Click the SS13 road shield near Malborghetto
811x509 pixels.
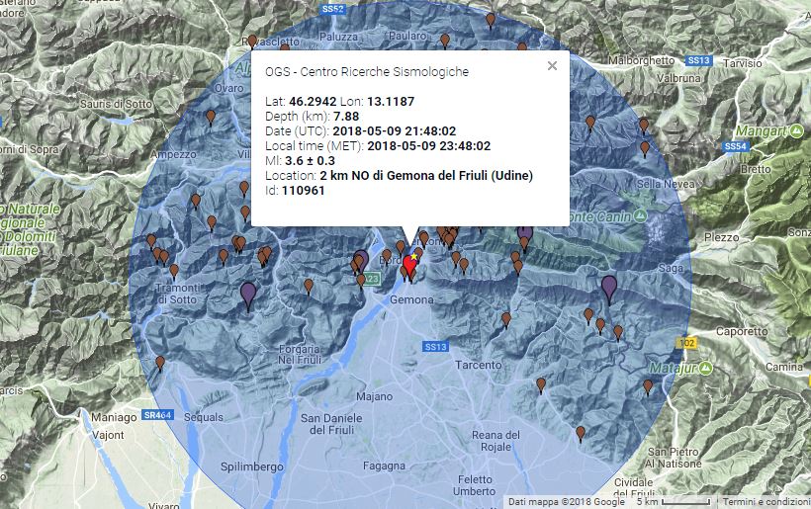pos(699,60)
